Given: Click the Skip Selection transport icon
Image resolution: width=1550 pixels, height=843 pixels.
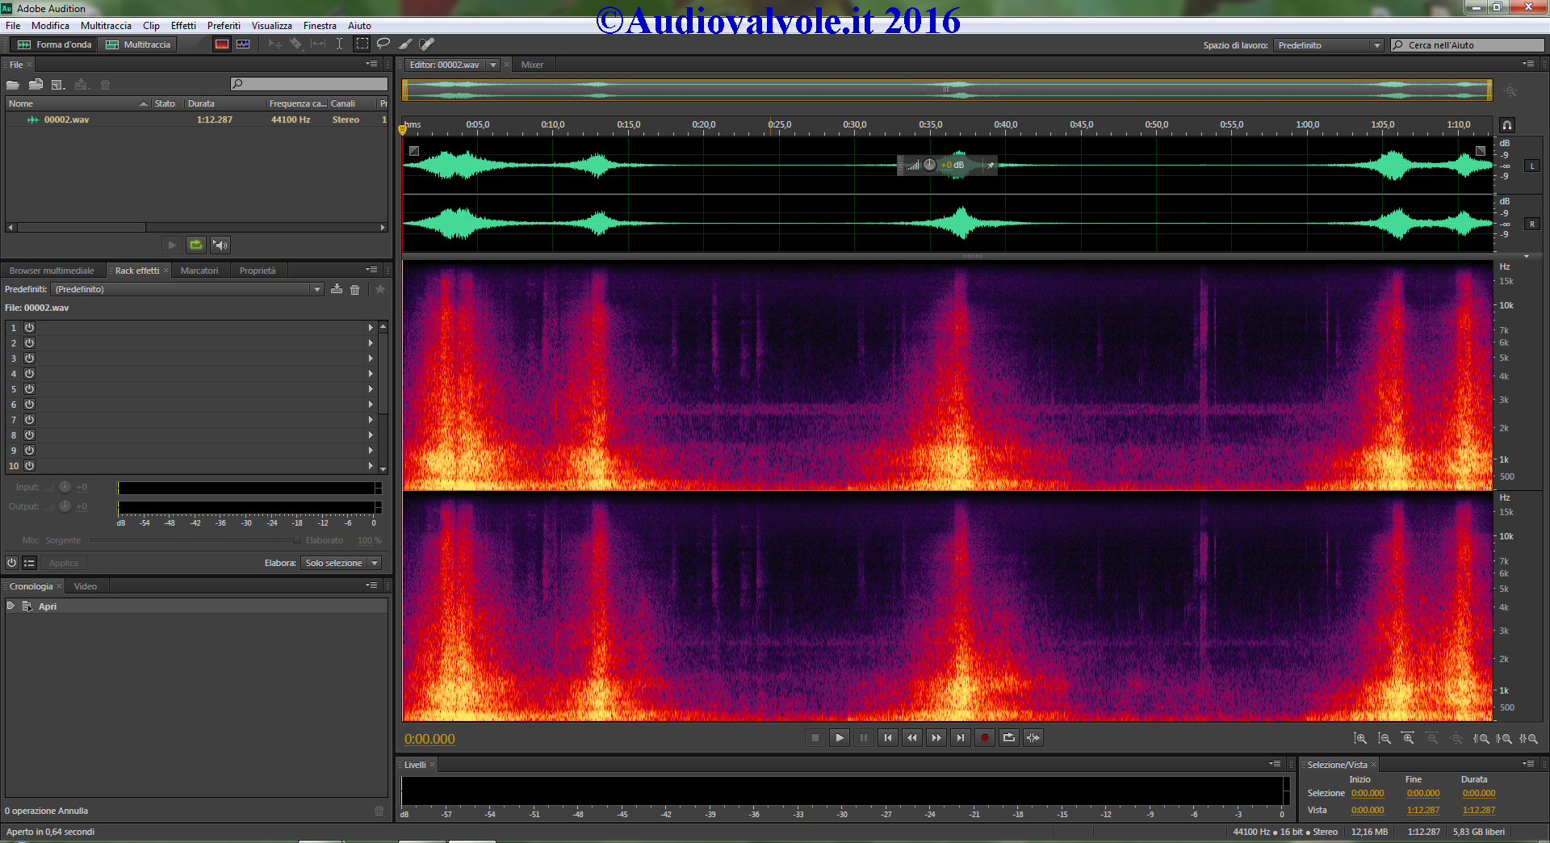Looking at the screenshot, I should 1033,737.
